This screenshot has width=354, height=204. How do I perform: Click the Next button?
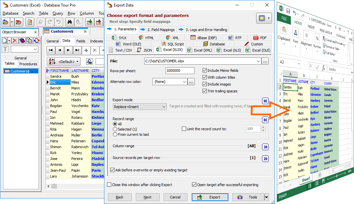pos(148,197)
